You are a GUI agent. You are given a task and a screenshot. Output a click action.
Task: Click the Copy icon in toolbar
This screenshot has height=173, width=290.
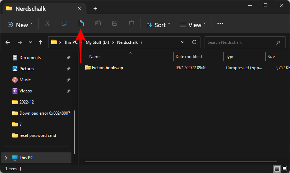[64, 24]
